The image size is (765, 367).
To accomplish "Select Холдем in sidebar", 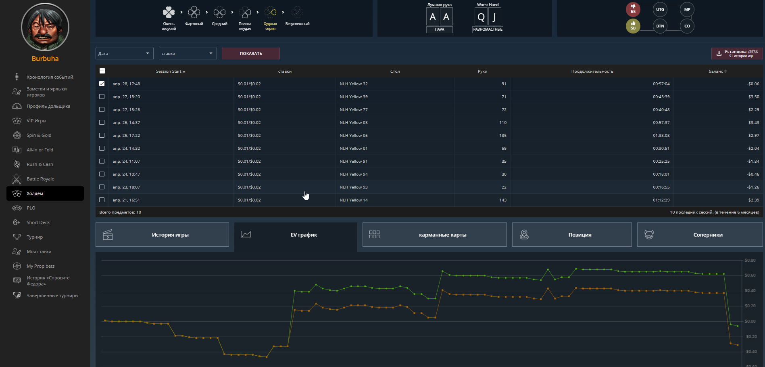I will coord(45,193).
